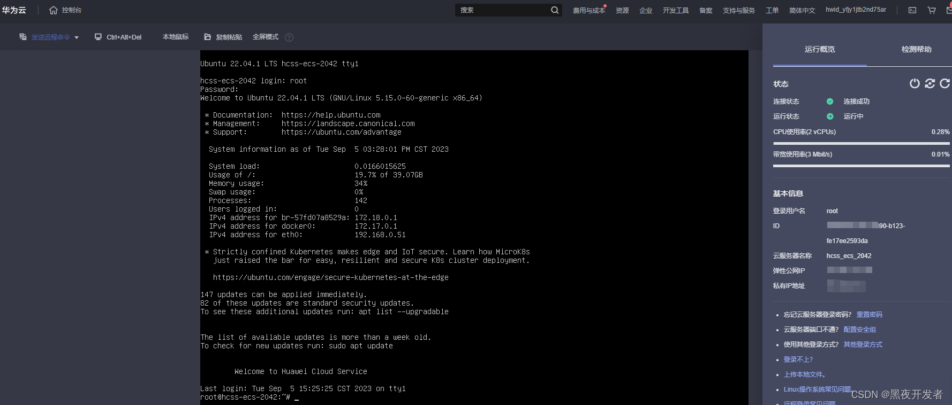
Task: Click the 华为云 logo
Action: (14, 10)
